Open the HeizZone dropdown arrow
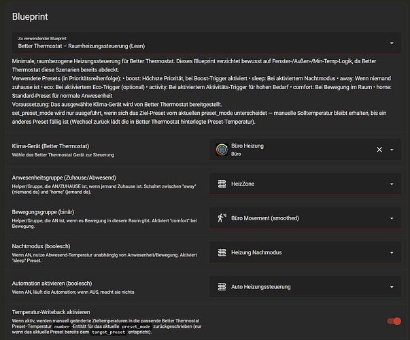Image resolution: width=410 pixels, height=340 pixels. pos(392,184)
